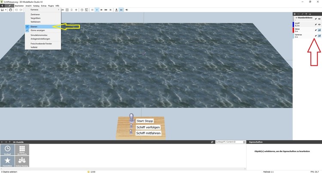Open the Plugins menu
Screen dimensions: 322x173
click(51, 6)
